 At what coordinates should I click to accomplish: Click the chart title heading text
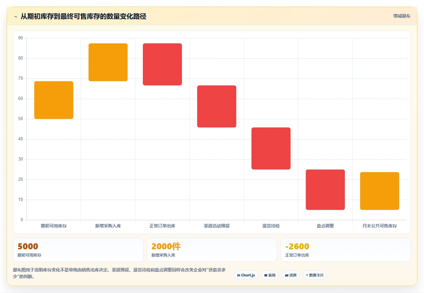tap(83, 16)
